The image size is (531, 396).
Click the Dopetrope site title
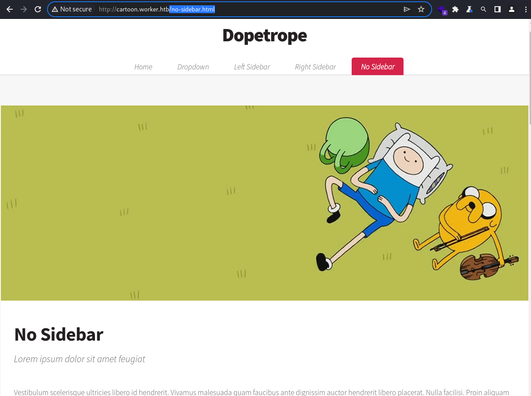tap(265, 35)
